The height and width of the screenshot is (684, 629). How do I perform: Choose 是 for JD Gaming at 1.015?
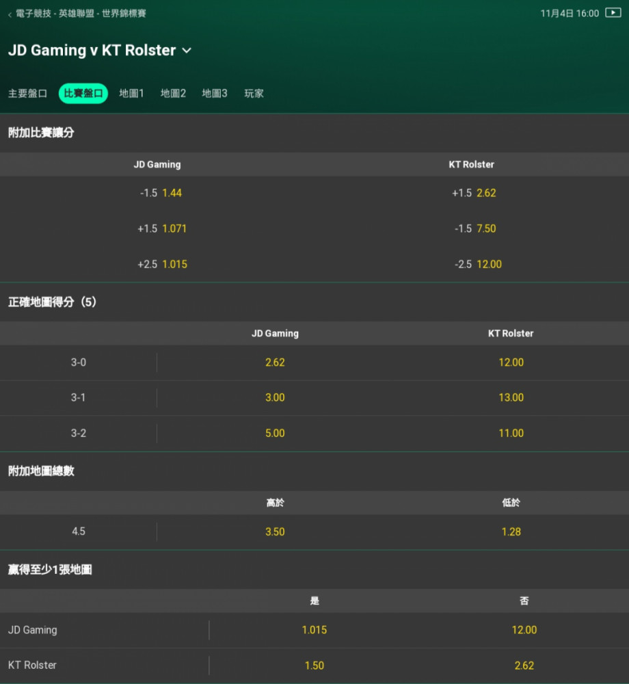pos(314,631)
